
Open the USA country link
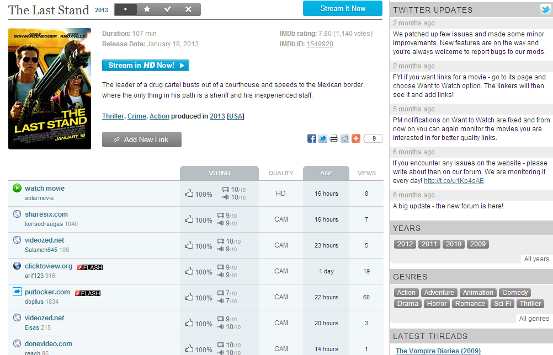236,116
